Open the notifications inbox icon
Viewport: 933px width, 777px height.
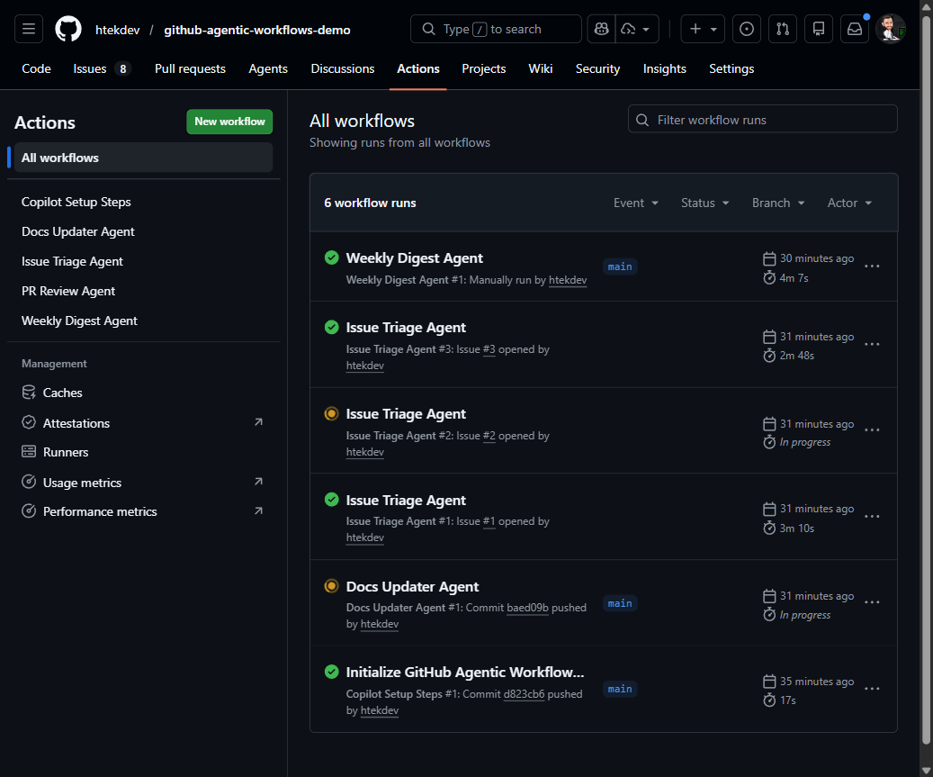point(854,28)
